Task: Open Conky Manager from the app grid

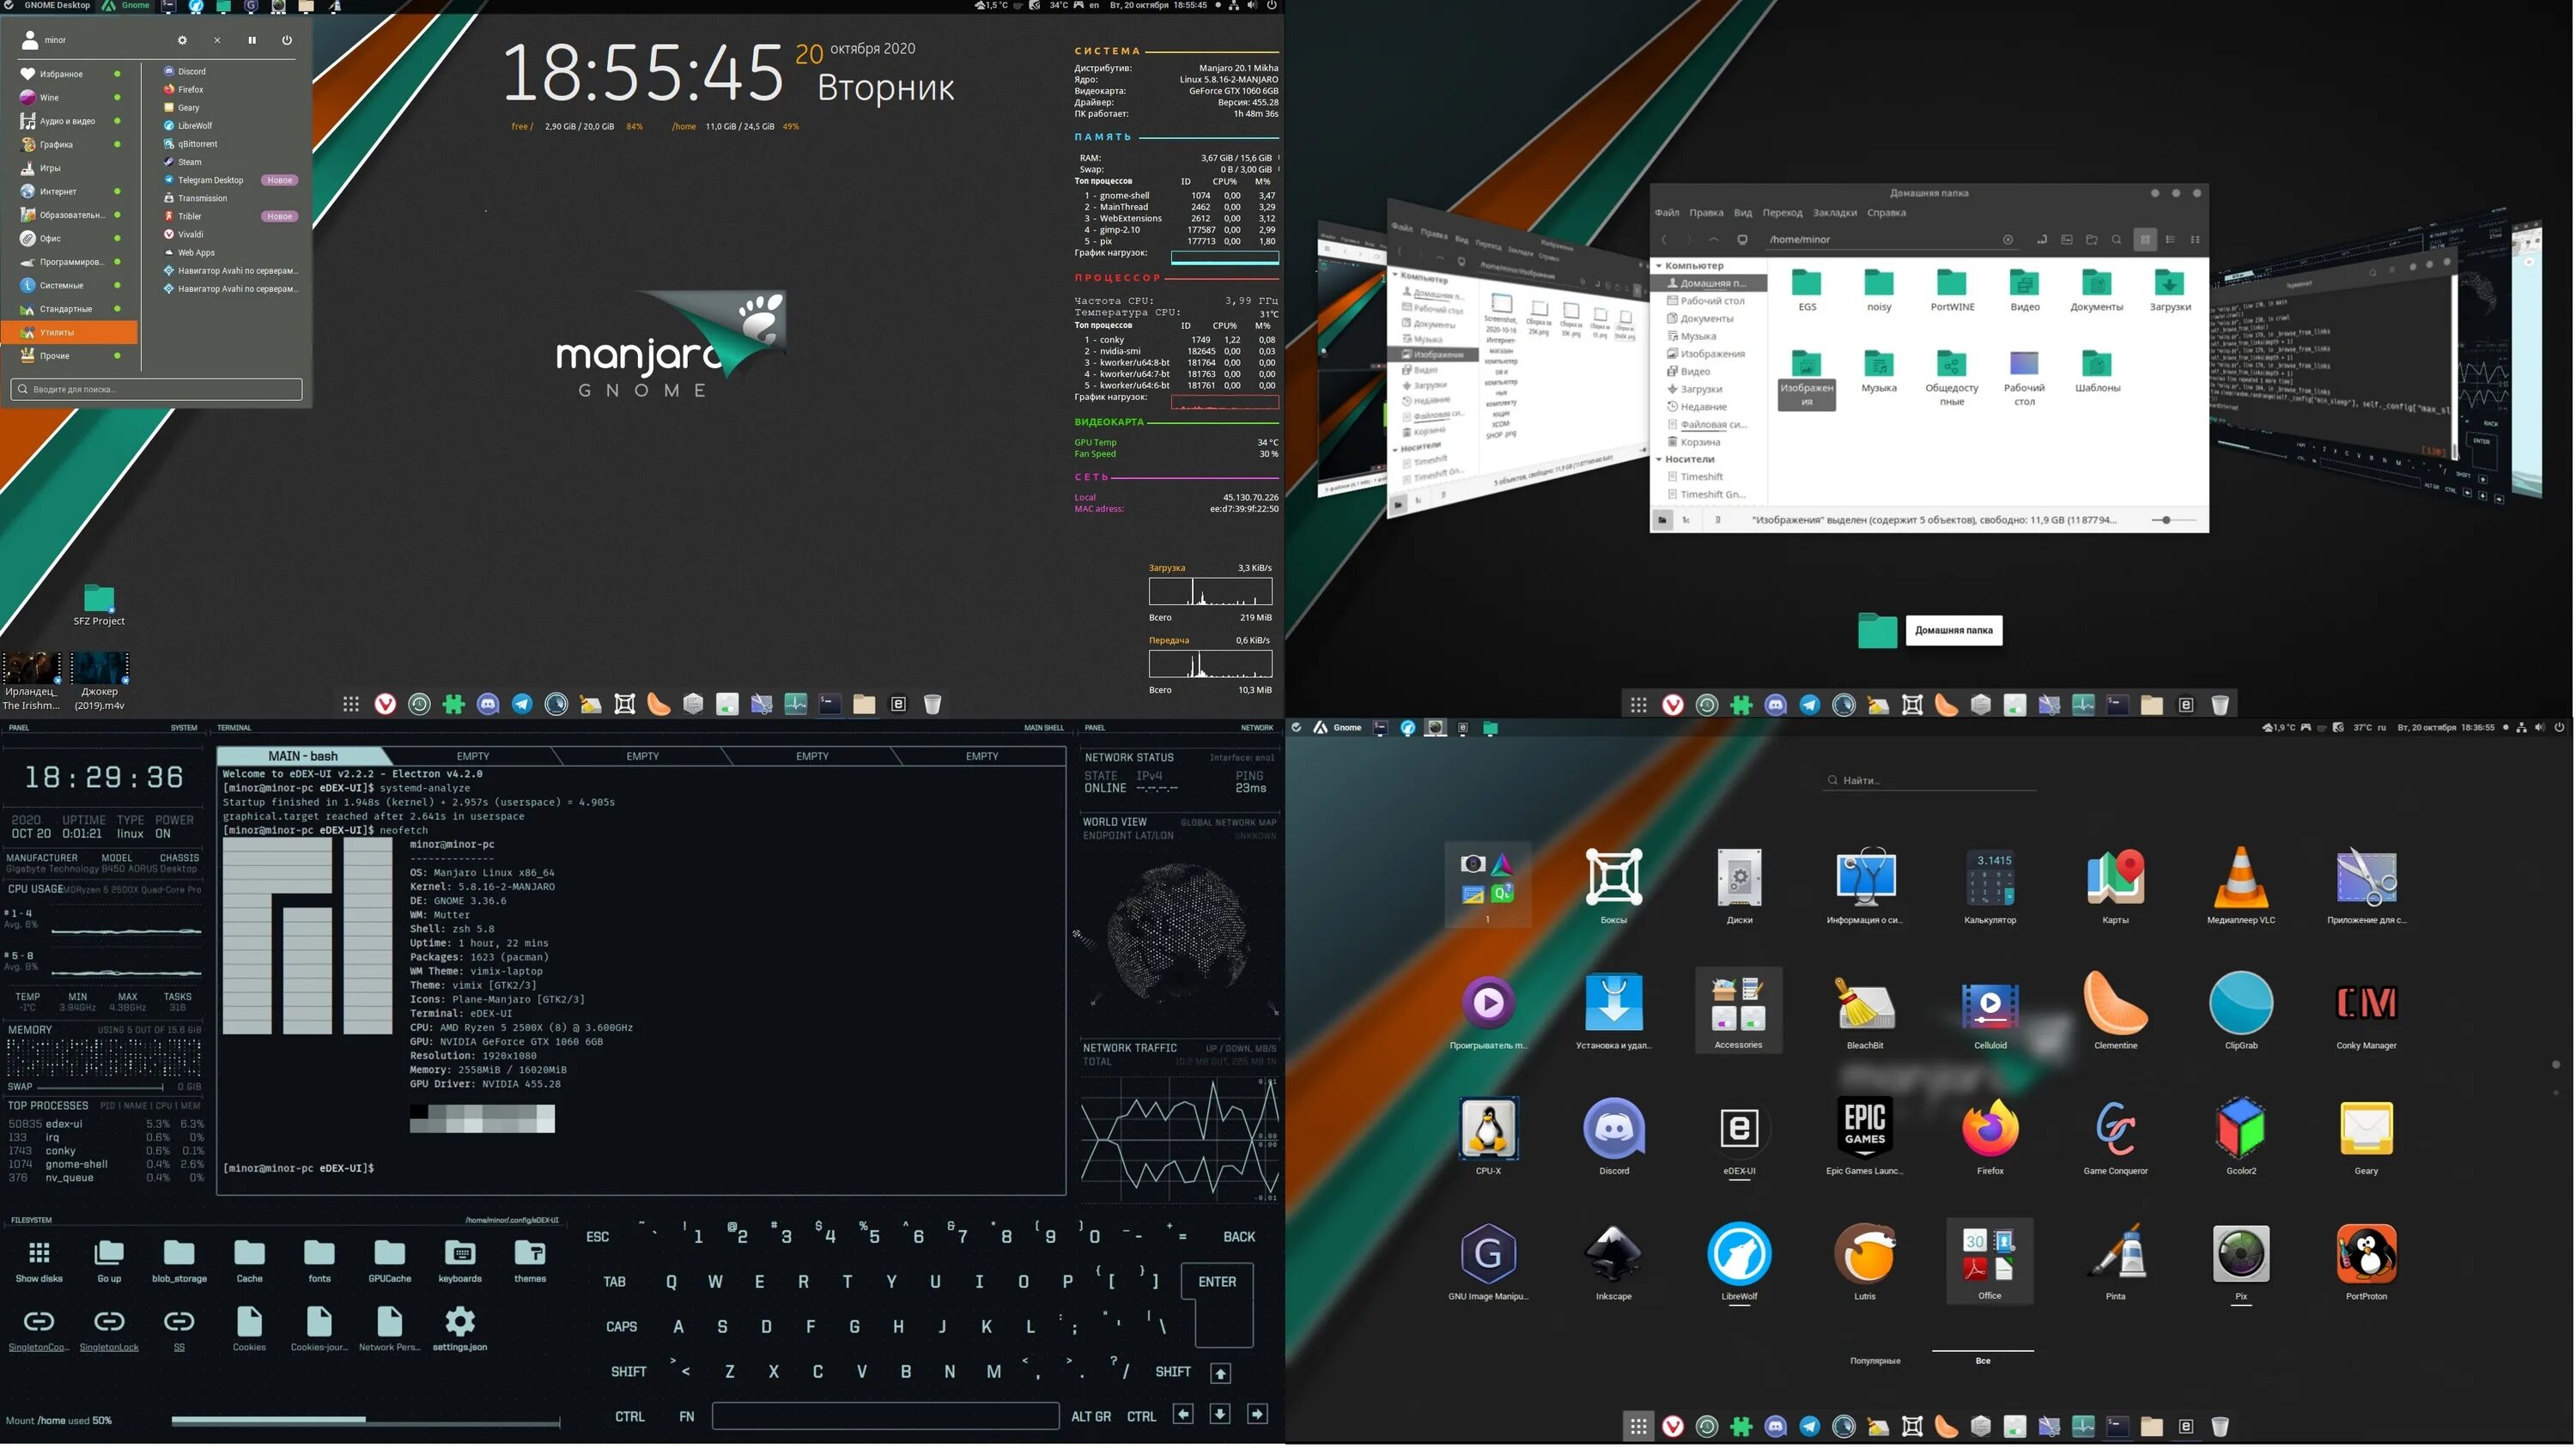Action: pos(2365,1003)
